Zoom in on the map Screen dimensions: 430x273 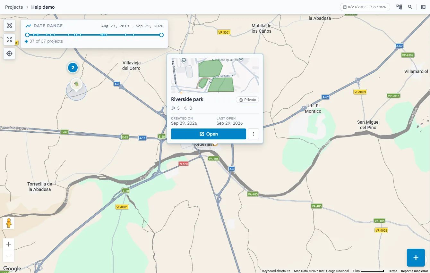(x=9, y=244)
